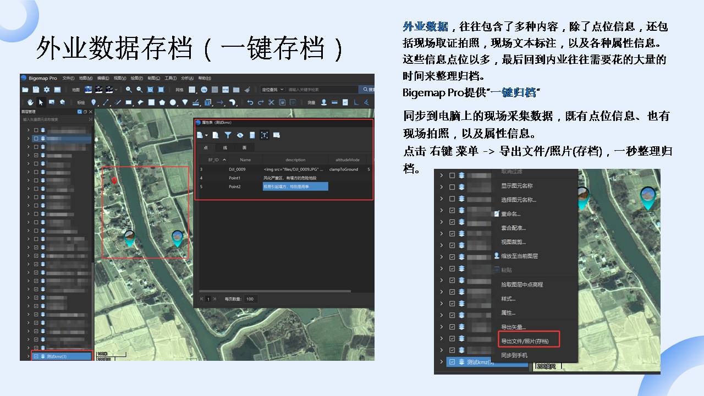This screenshot has height=396, width=704.
Task: Open the 帮助(H) menu
Action: point(205,78)
